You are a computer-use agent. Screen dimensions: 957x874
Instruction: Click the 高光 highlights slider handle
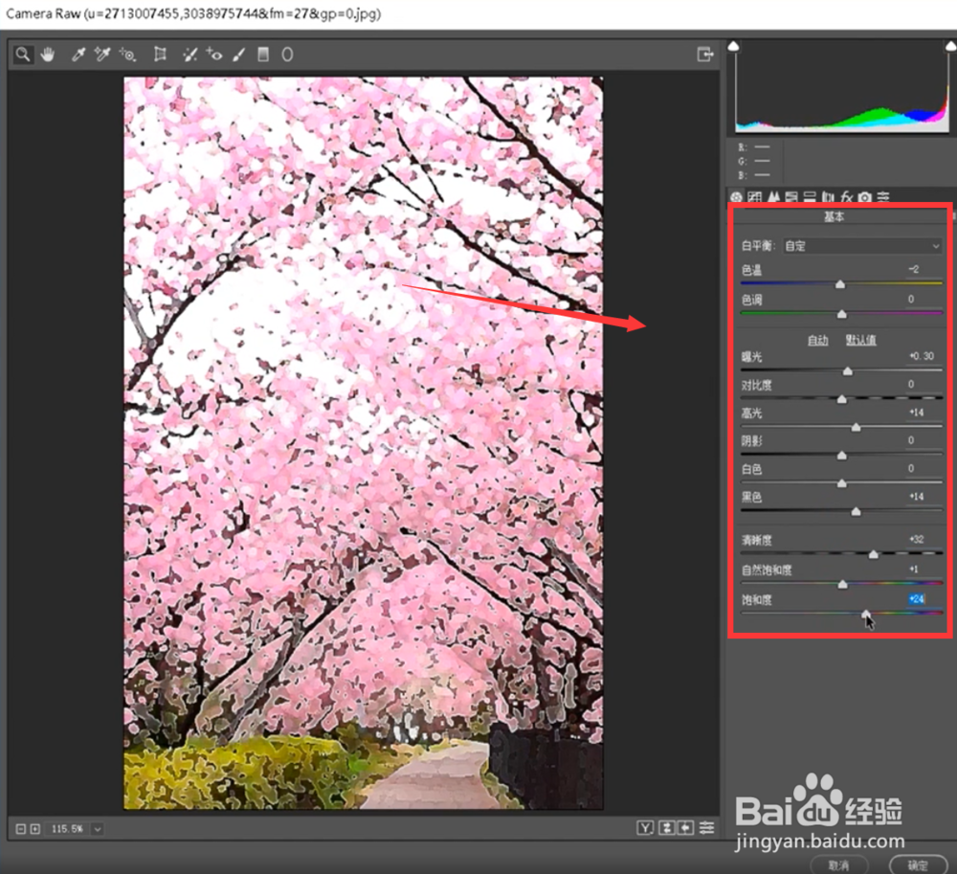856,427
